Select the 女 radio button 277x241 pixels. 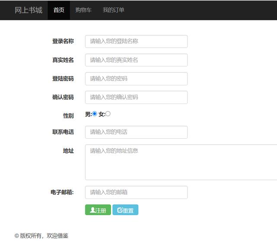tap(108, 114)
